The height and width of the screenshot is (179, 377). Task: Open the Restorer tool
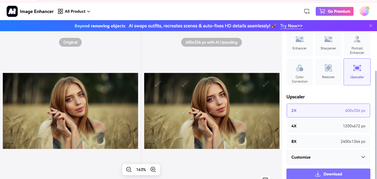[x=328, y=72]
